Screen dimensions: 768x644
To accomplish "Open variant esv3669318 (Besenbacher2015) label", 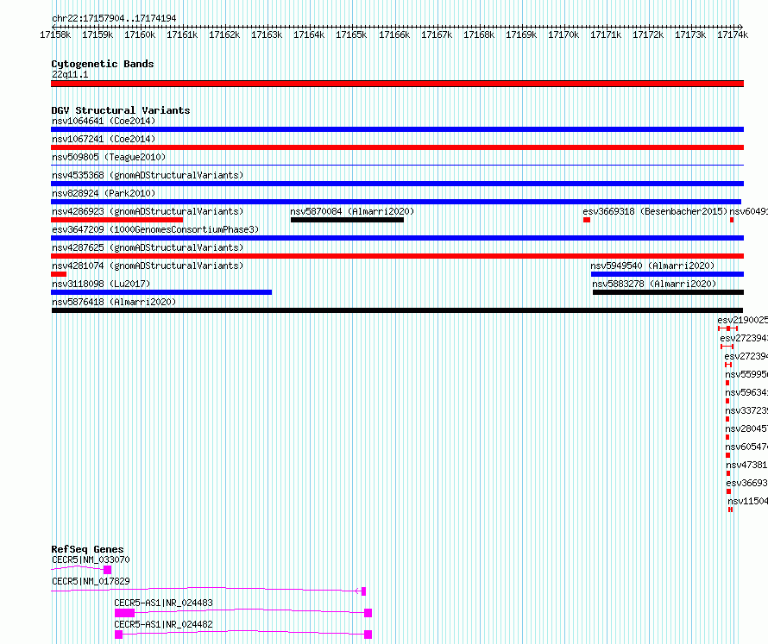I will click(x=655, y=211).
